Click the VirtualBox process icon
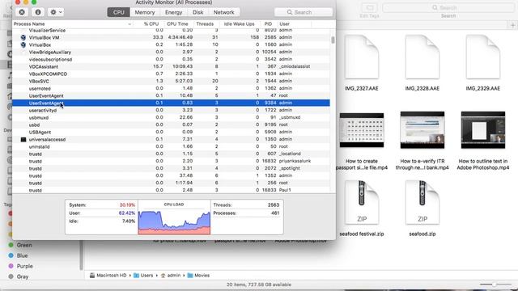 pyautogui.click(x=23, y=45)
